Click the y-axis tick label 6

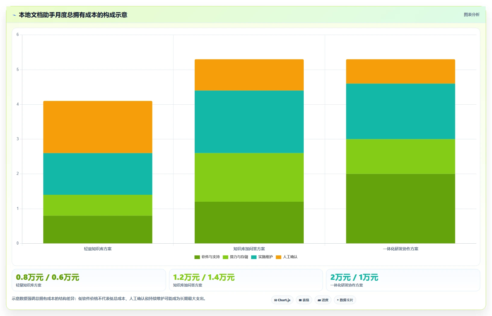(17, 35)
